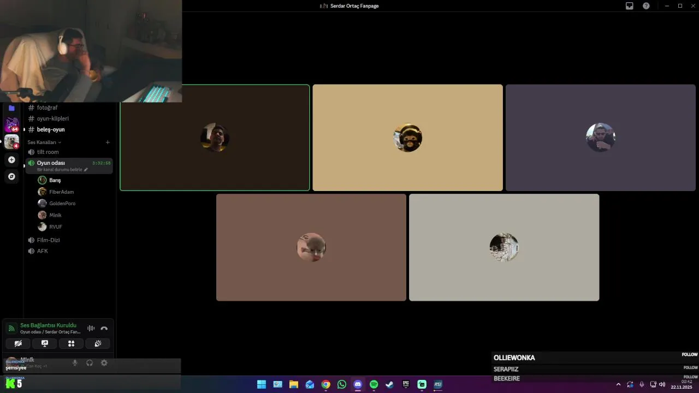This screenshot has width=699, height=393.
Task: Toggle noise suppression waveform icon
Action: tap(91, 328)
